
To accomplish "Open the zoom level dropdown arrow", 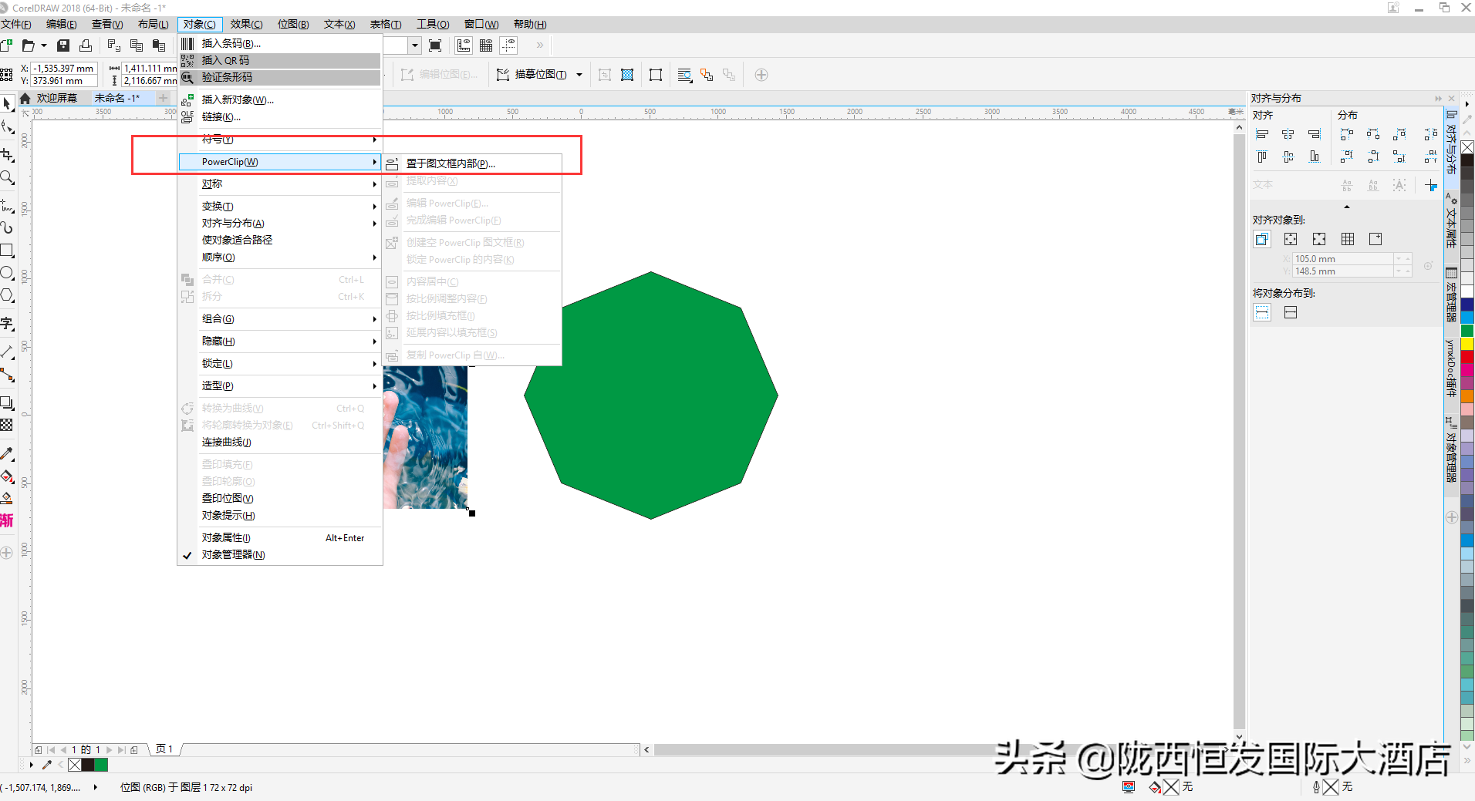I will 415,45.
